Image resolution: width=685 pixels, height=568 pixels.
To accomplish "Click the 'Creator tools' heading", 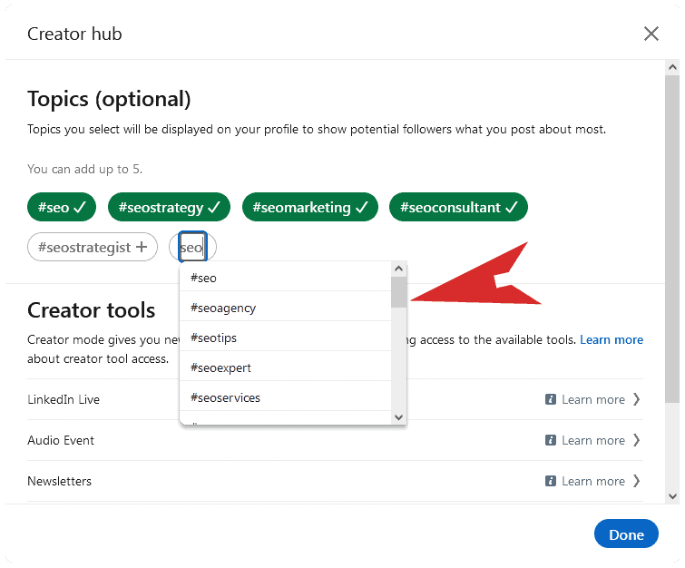I will [92, 310].
